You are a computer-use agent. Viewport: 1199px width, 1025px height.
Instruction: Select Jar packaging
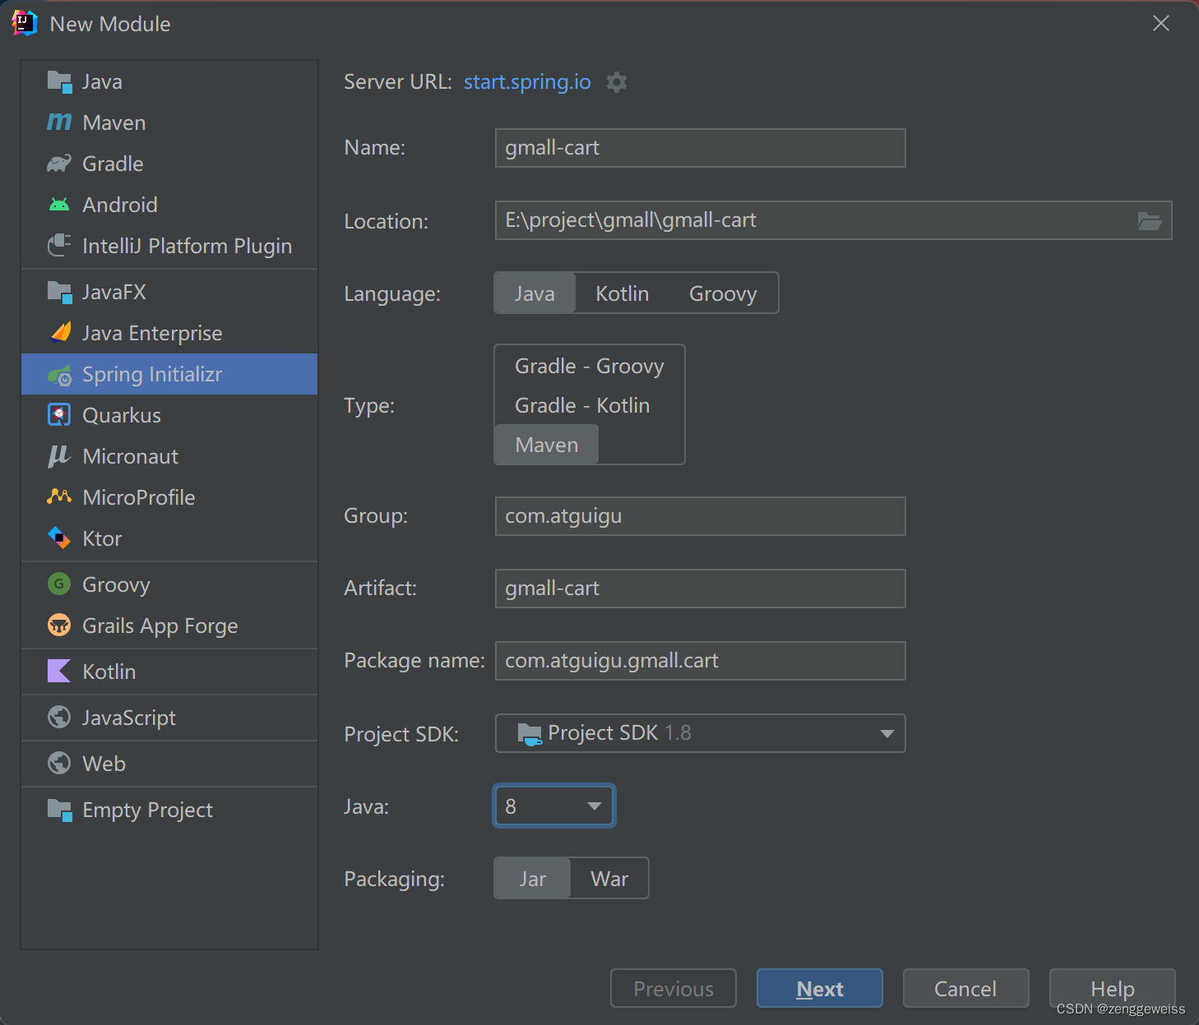click(533, 879)
